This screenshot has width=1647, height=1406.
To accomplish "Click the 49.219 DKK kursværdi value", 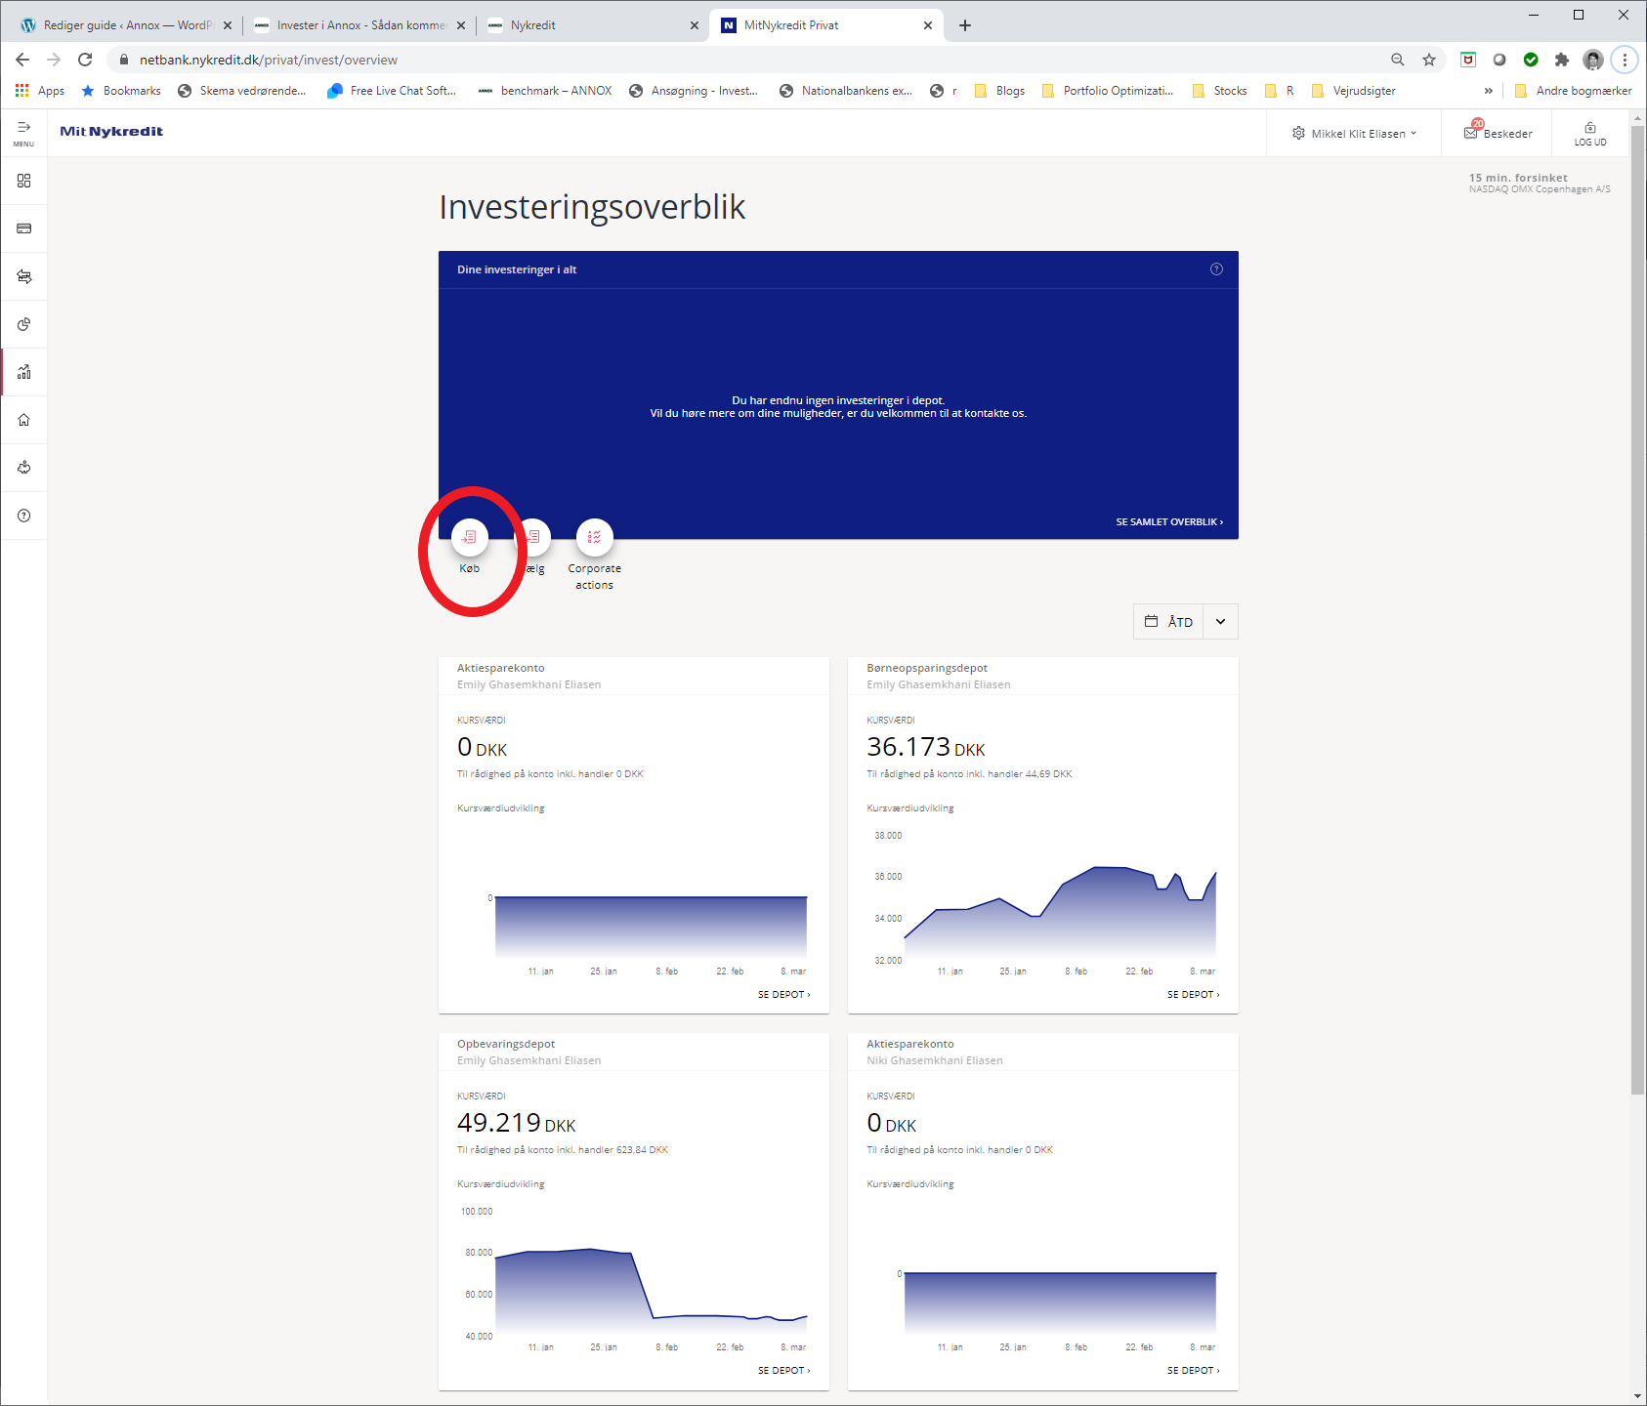I will [x=516, y=1123].
